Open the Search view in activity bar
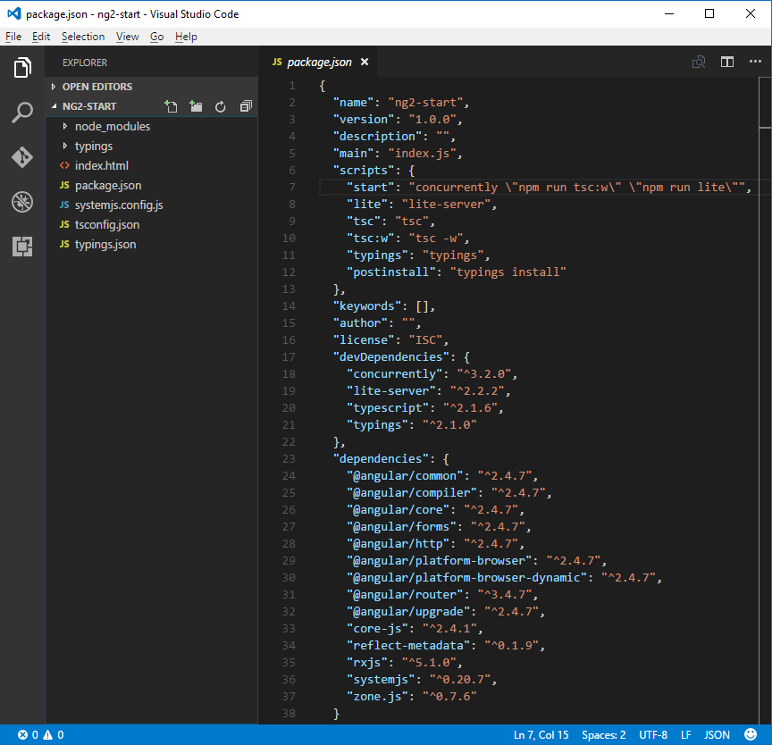The width and height of the screenshot is (772, 745). tap(22, 113)
